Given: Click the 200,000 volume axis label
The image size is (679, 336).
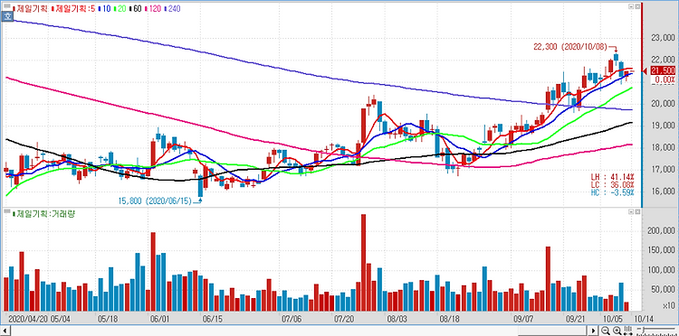Looking at the screenshot, I should point(660,230).
